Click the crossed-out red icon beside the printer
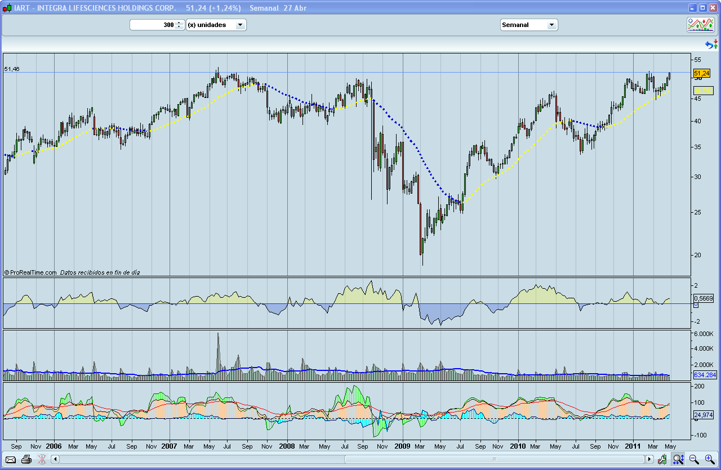 point(41,459)
